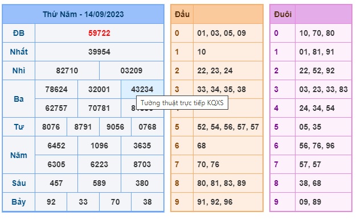Image resolution: width=357 pixels, height=220 pixels.
Task: Click the Đầu column header
Action: pyautogui.click(x=182, y=14)
